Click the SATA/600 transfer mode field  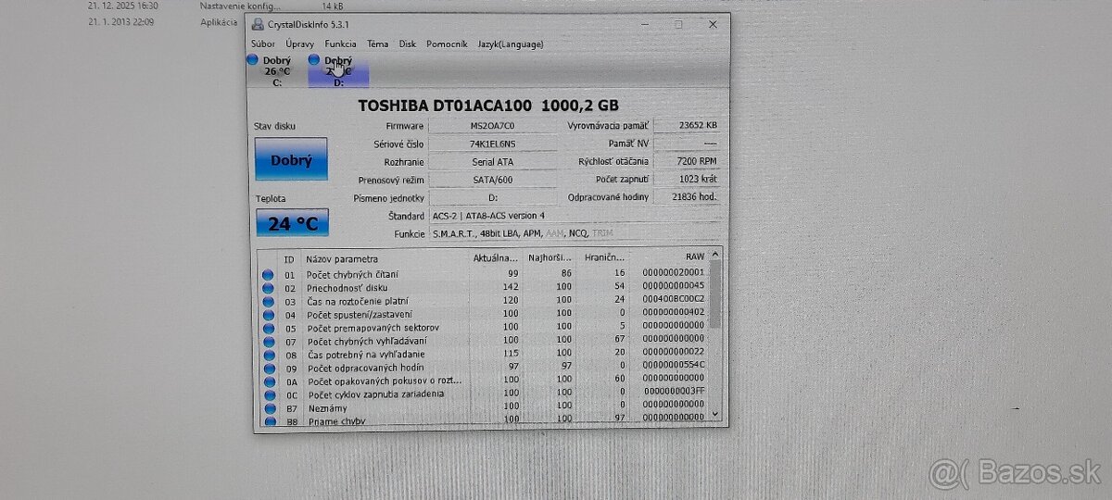pos(493,180)
